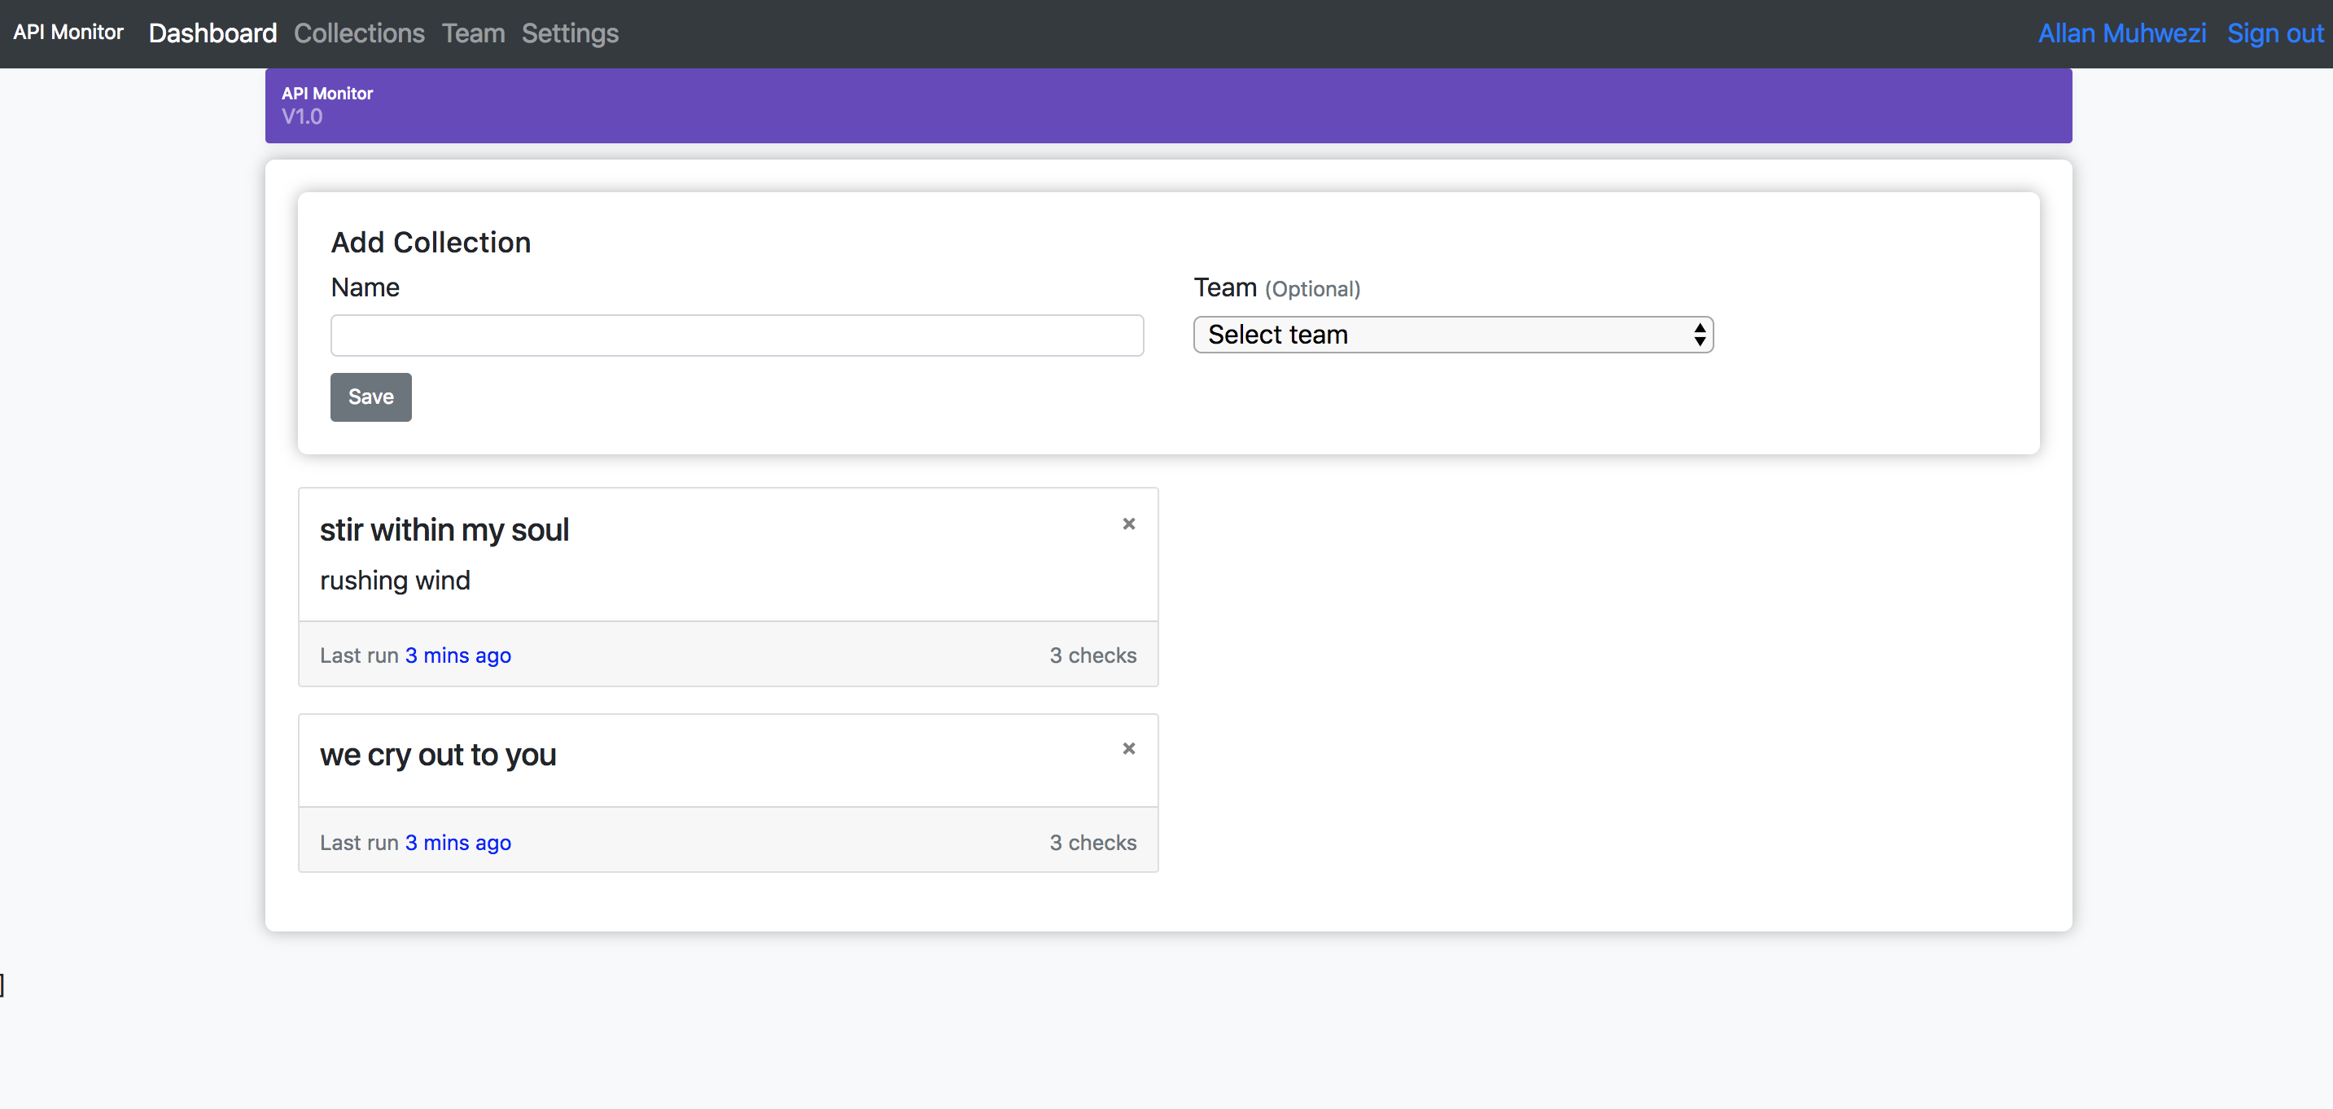Click the dropdown arrows on team selector
The width and height of the screenshot is (2333, 1109).
[x=1699, y=335]
